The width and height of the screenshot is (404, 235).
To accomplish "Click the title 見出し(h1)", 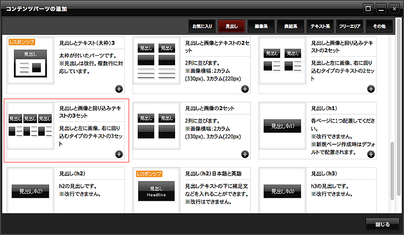I will 324,108.
